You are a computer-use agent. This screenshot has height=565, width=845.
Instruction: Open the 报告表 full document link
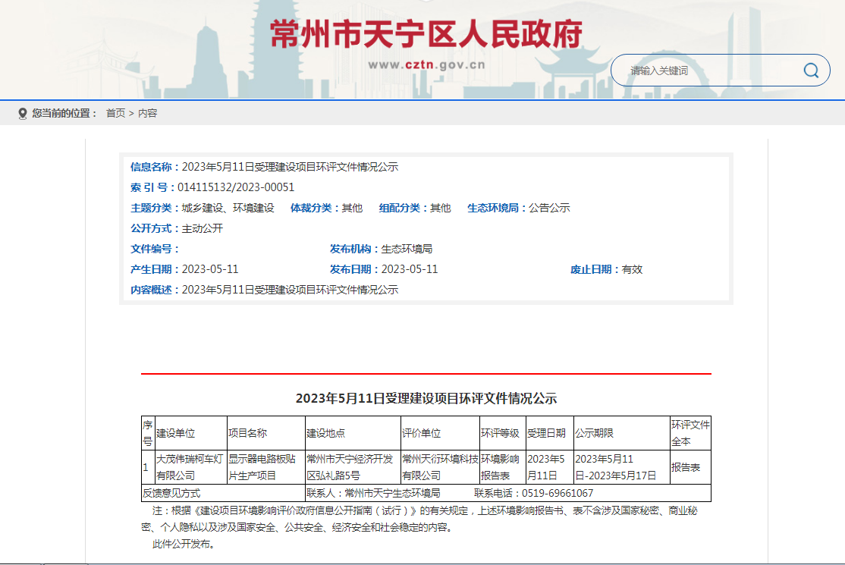[685, 468]
